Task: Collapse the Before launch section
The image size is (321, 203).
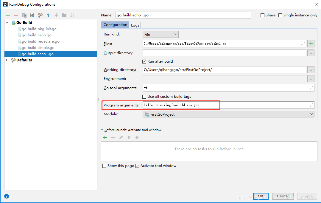Action: pos(102,130)
